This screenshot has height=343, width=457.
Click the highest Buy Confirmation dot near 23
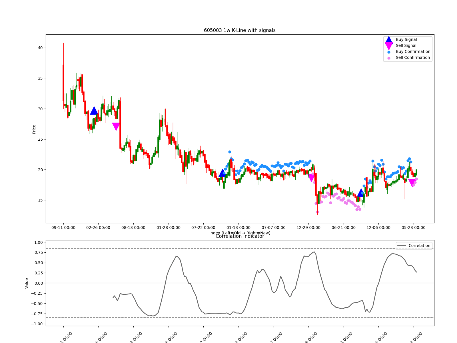(x=230, y=152)
